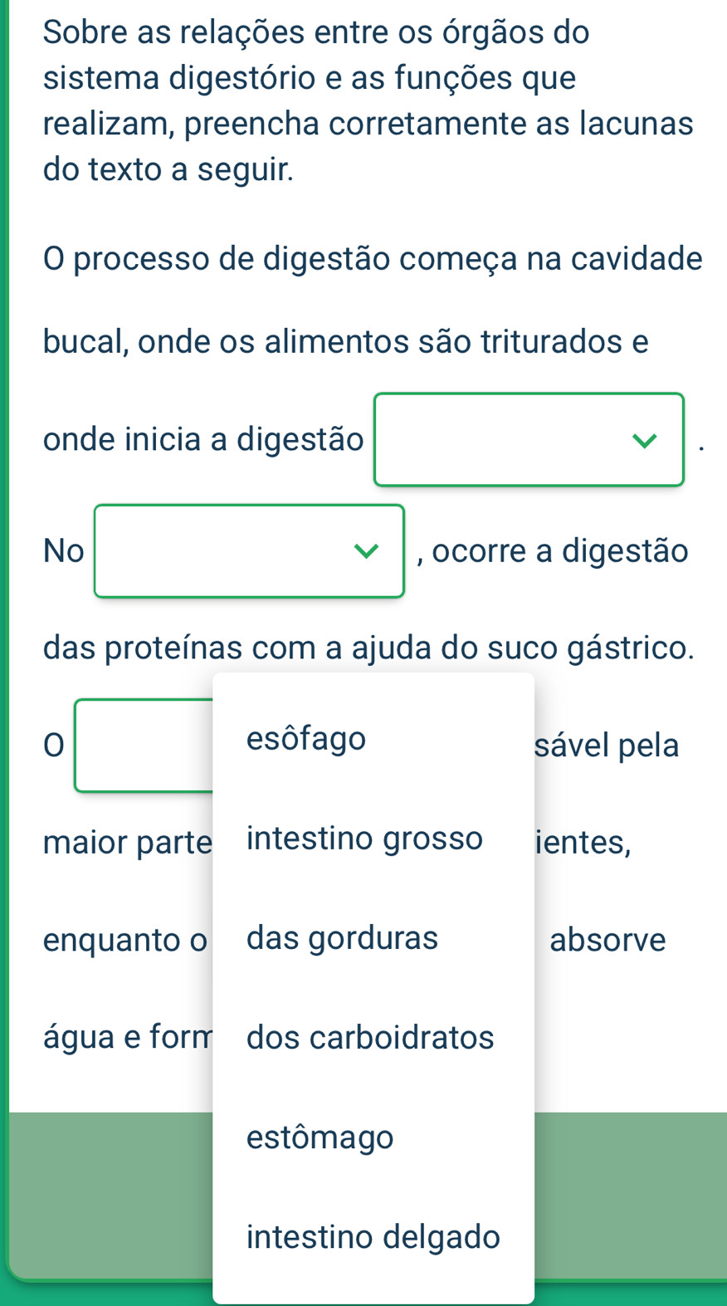Image resolution: width=727 pixels, height=1306 pixels.
Task: Select "esôfago" from the open list
Action: coord(306,738)
